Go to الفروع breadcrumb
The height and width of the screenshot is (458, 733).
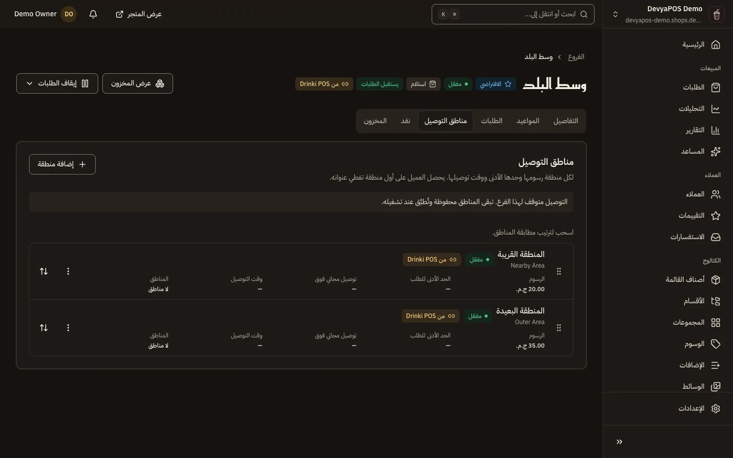(576, 57)
